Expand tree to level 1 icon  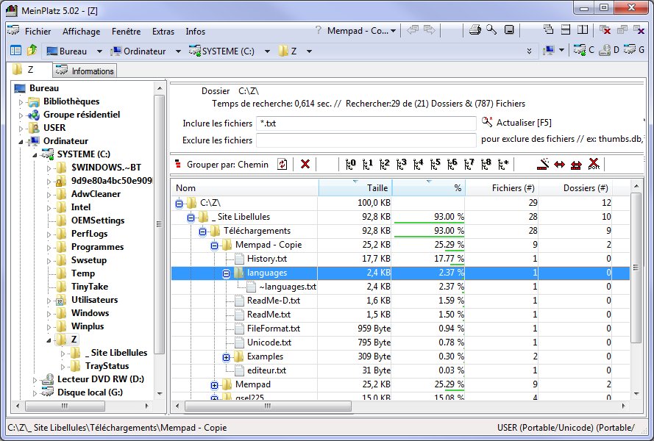coord(367,164)
